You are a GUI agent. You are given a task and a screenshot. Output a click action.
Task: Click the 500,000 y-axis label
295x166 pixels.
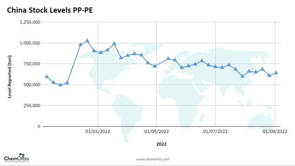pos(32,85)
